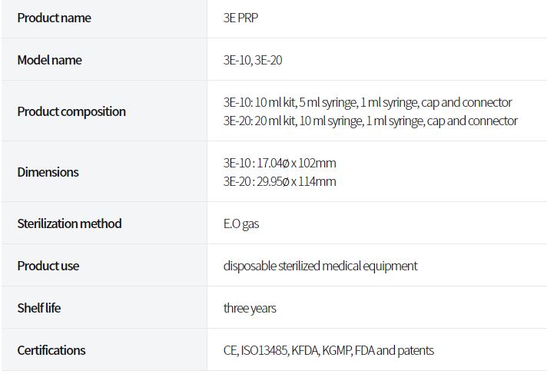
Task: Select the "three years" shelf life value
Action: pyautogui.click(x=250, y=308)
